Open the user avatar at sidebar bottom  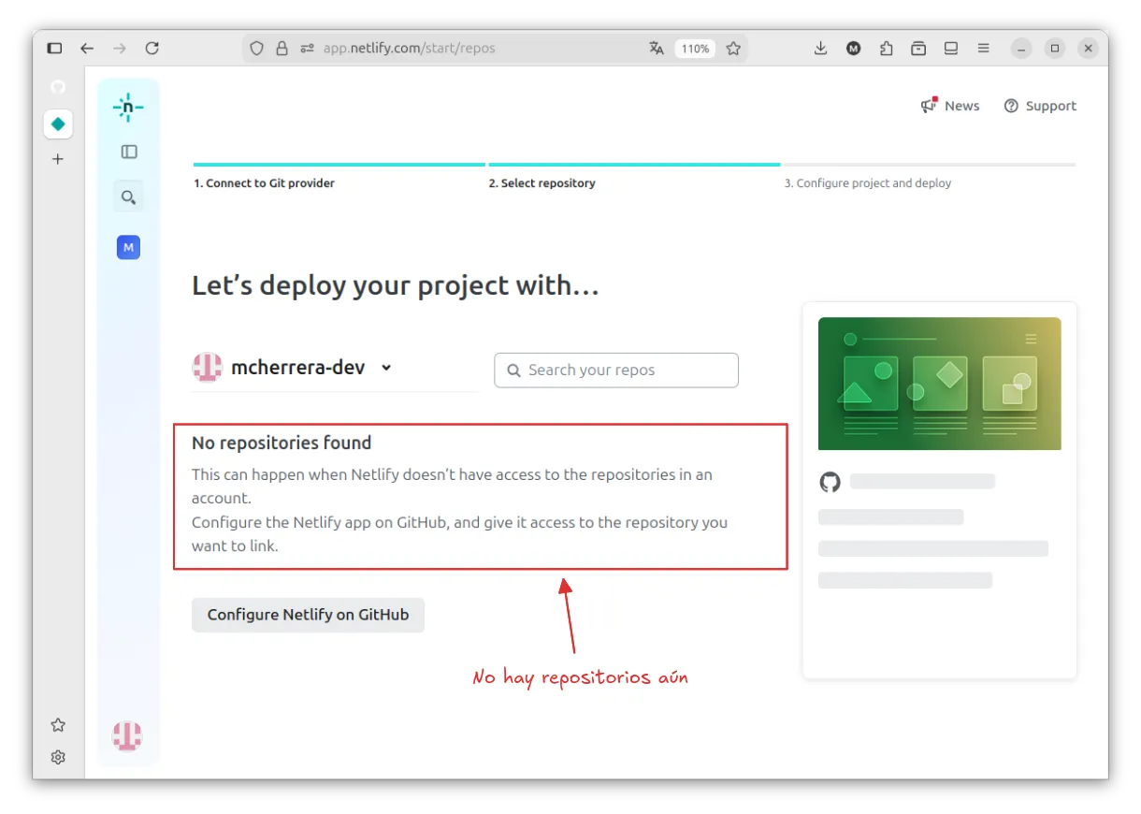127,736
